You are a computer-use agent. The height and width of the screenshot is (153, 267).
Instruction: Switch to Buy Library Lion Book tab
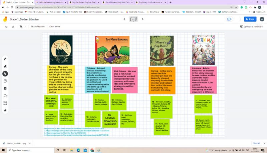click(x=151, y=2)
